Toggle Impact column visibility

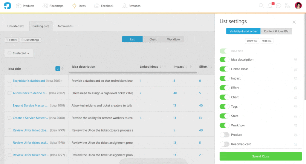pos(224,78)
